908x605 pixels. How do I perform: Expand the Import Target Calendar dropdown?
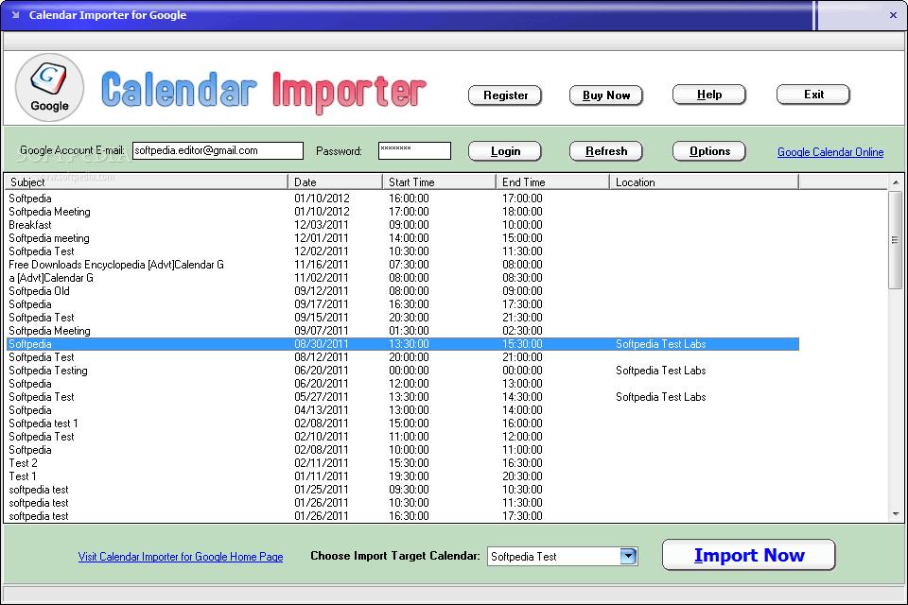pyautogui.click(x=628, y=557)
